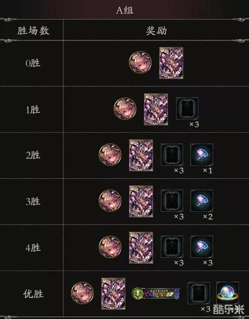Image resolution: width=249 pixels, height=319 pixels.
Task: Open the round emblem in 4胜 row
Action: click(x=110, y=247)
